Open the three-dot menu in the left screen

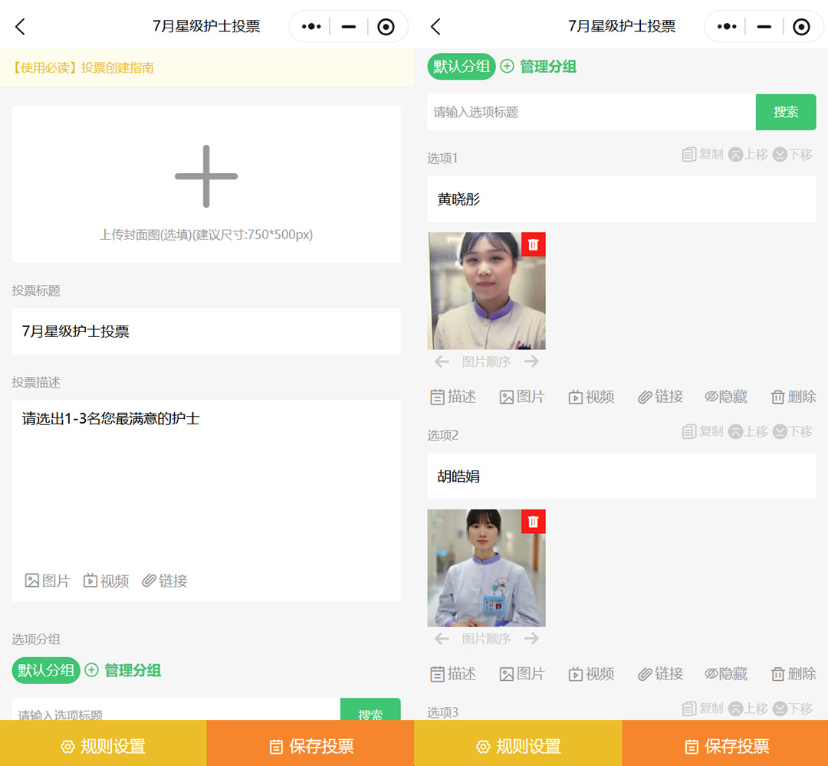click(x=311, y=26)
